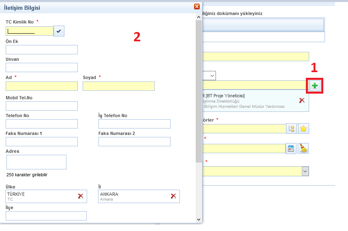The width and height of the screenshot is (348, 231).
Task: Click the TC Kimlik No input field
Action: click(30, 31)
